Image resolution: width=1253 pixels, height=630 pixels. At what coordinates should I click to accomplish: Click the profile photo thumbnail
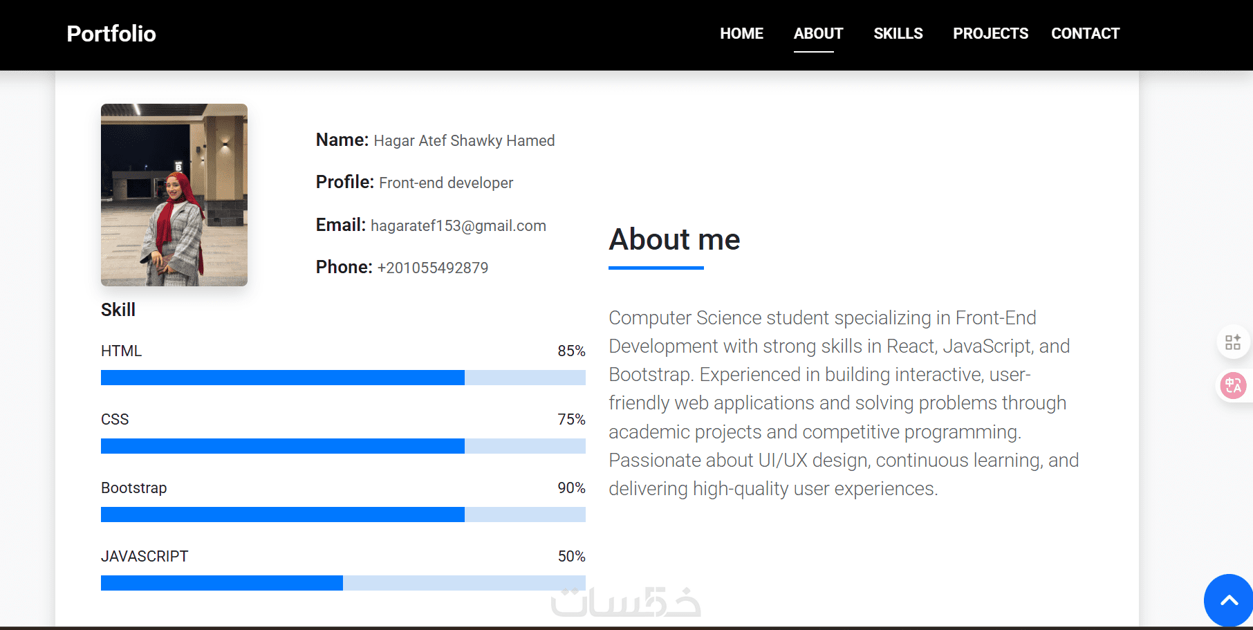click(174, 195)
